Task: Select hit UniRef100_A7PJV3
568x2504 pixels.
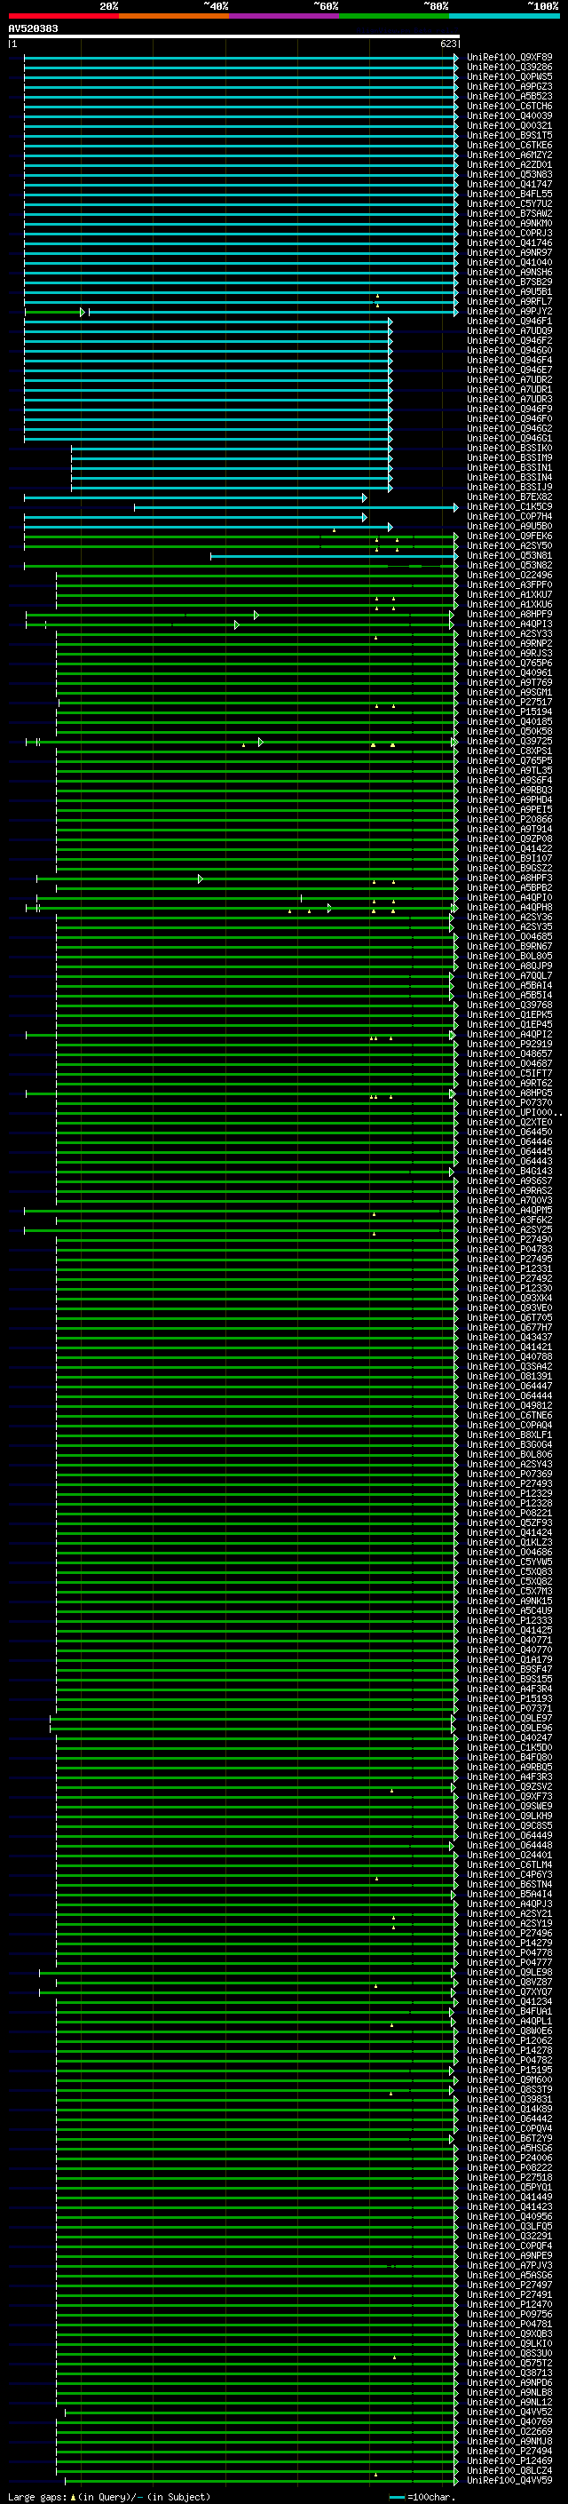Action: tap(509, 2265)
